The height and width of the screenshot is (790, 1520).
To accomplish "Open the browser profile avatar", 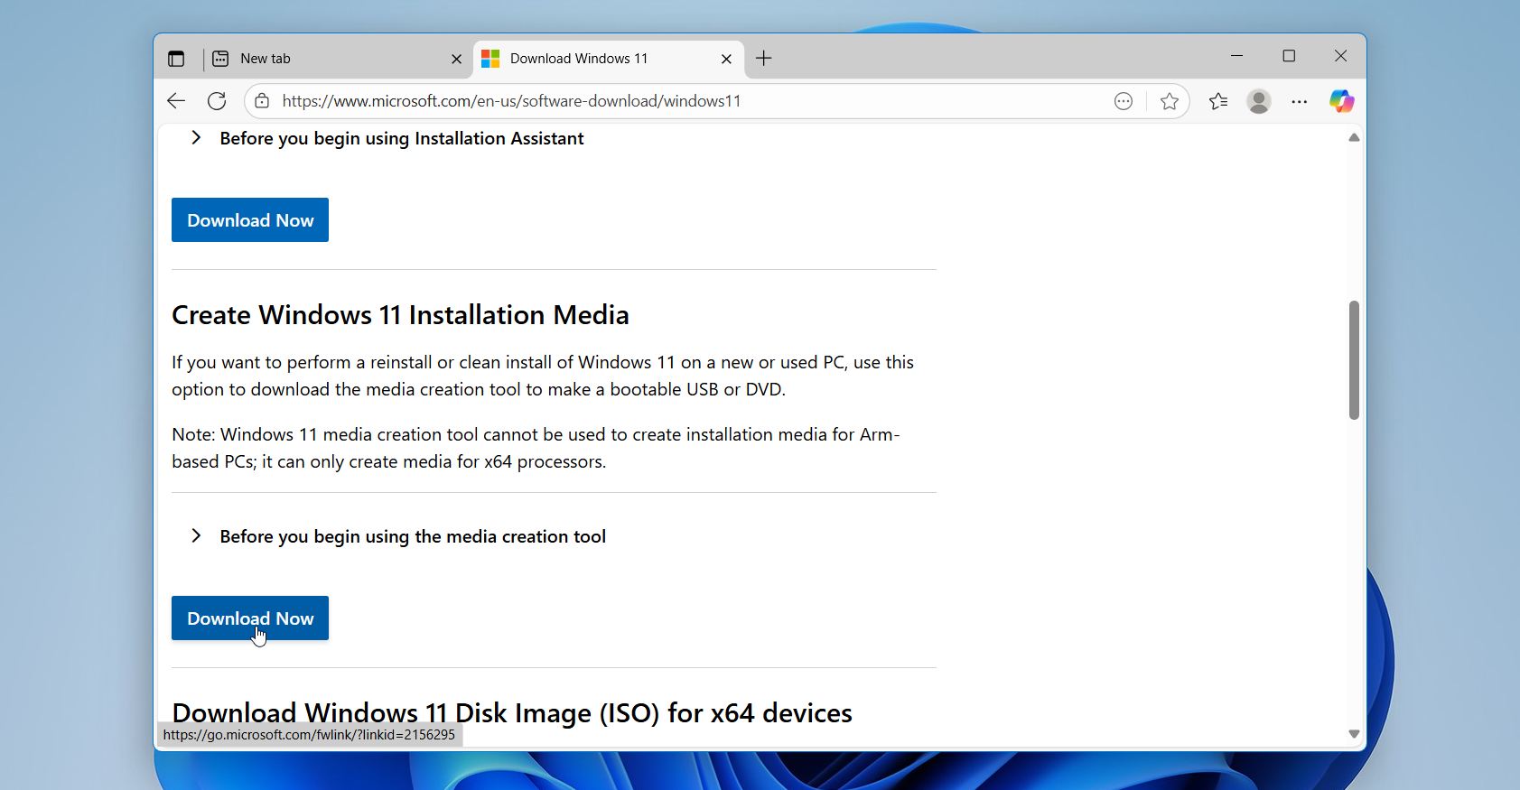I will (1259, 101).
